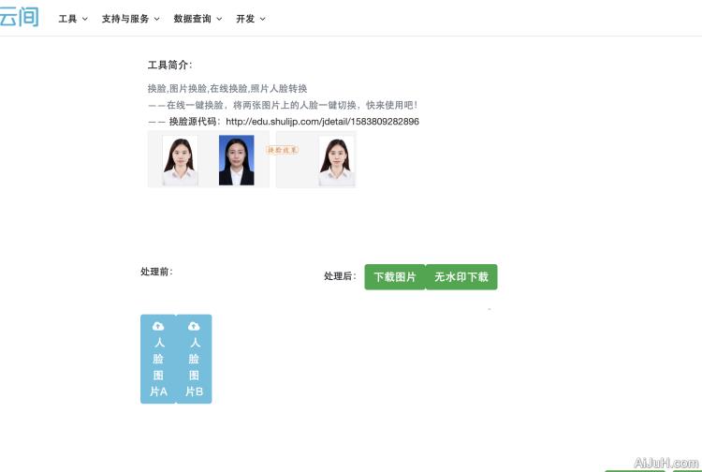
Task: Open the 数据查询 navigation menu item
Action: (192, 19)
